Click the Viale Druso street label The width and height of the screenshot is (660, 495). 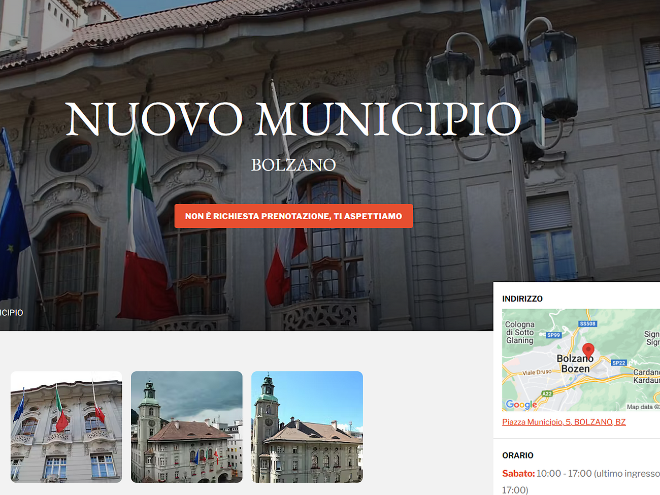coord(537,372)
